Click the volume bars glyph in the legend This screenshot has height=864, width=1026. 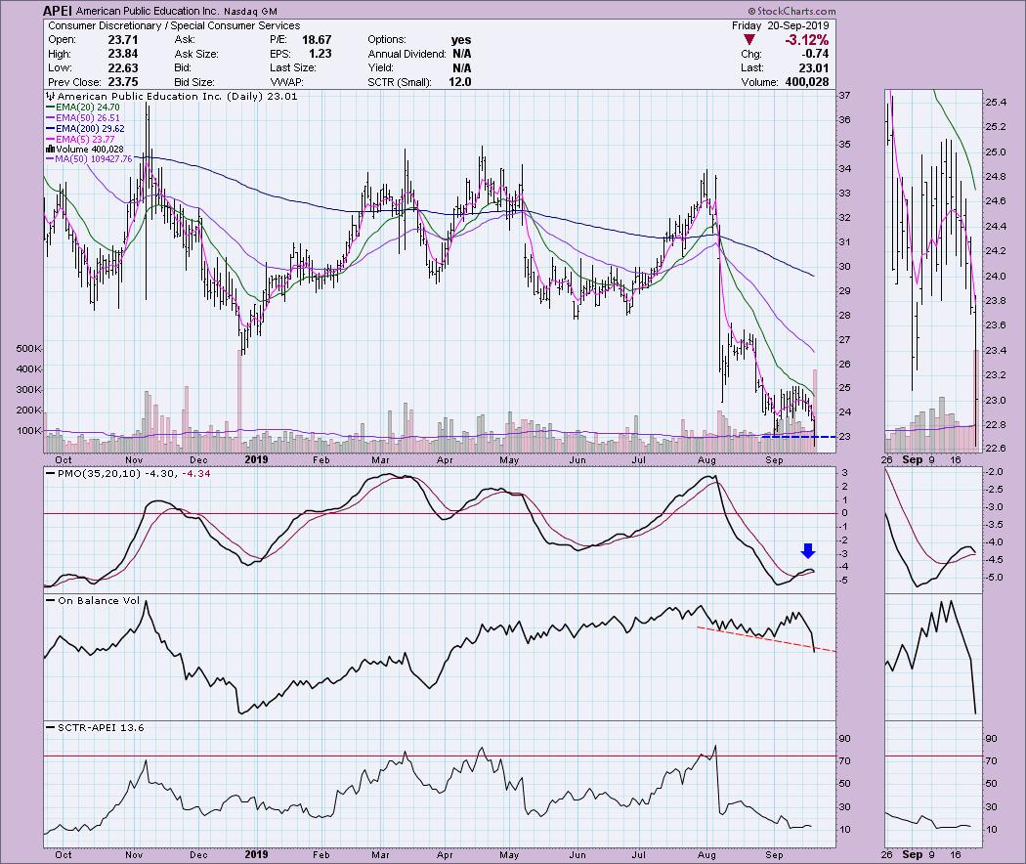51,150
